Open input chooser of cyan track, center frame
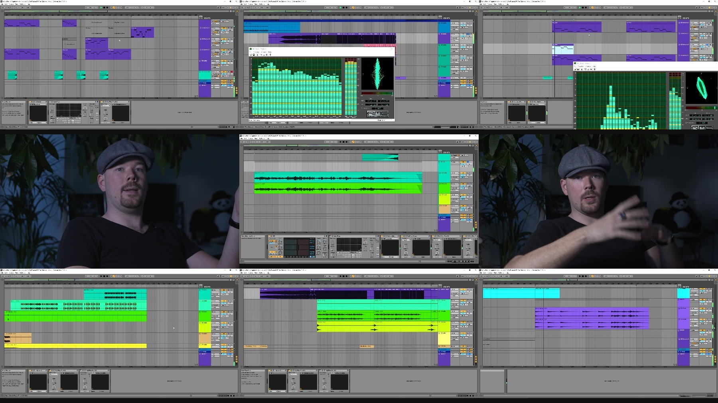Image resolution: width=718 pixels, height=403 pixels. coord(455,173)
